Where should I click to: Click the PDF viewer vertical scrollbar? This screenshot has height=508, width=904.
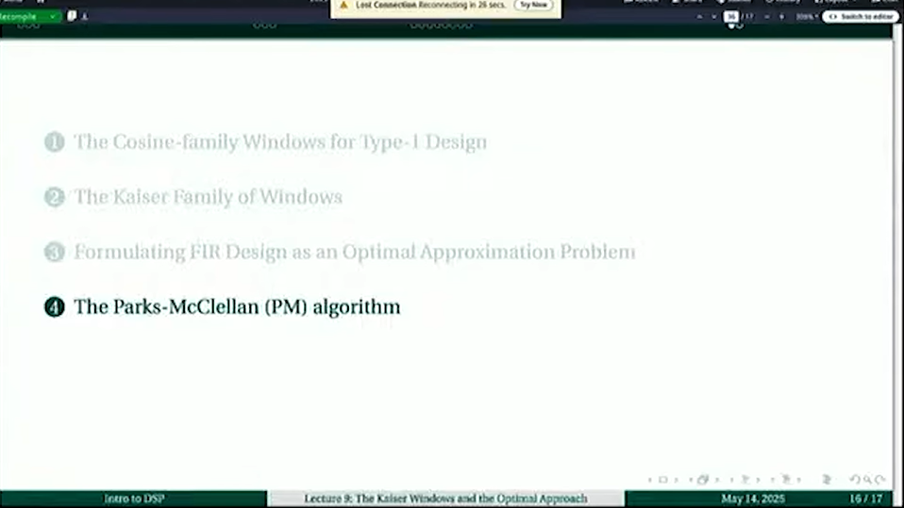click(898, 264)
